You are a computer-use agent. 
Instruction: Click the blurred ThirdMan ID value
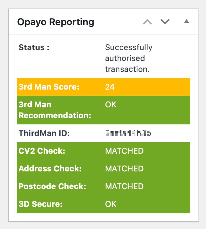pos(128,133)
